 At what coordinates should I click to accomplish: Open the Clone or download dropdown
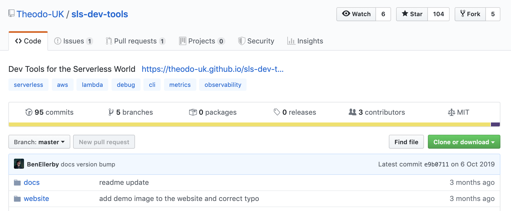click(464, 142)
